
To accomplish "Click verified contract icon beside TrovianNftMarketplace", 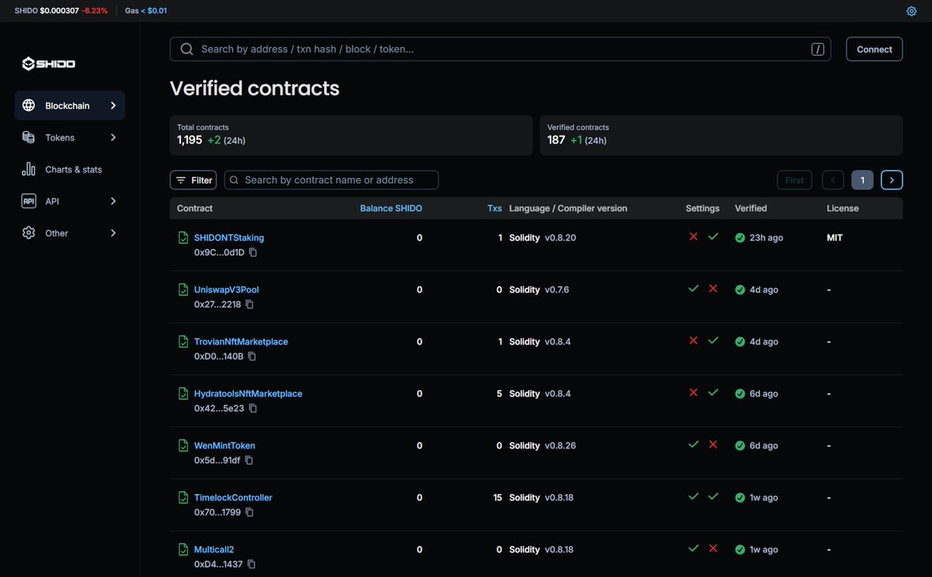I will click(183, 342).
